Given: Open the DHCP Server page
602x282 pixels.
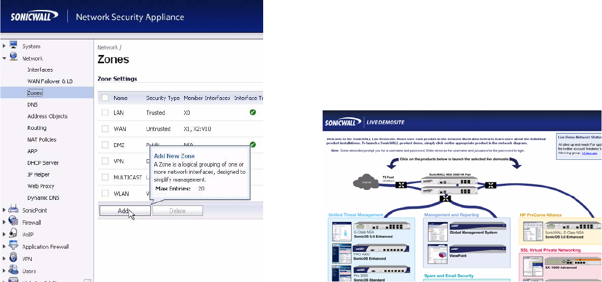Looking at the screenshot, I should tap(43, 163).
